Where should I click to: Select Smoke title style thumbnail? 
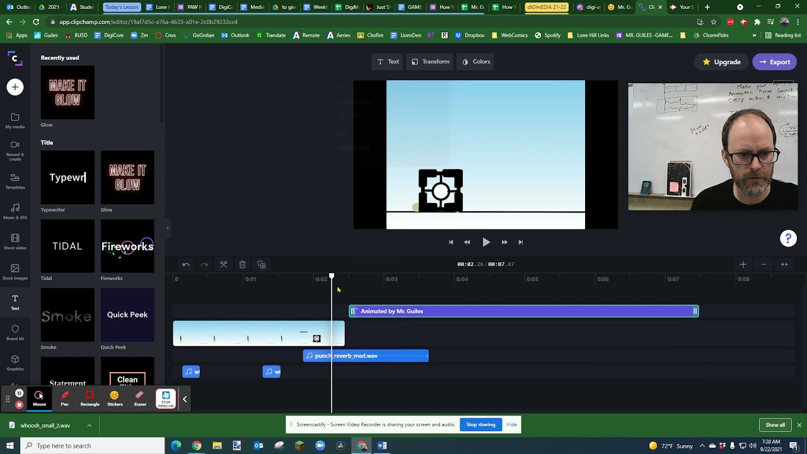click(x=67, y=315)
